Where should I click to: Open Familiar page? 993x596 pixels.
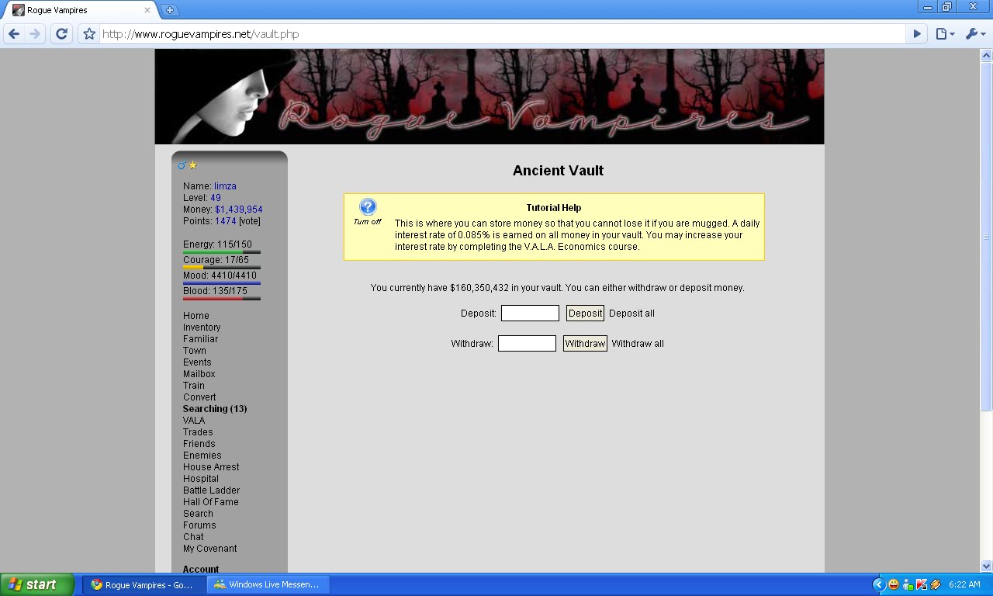click(200, 339)
